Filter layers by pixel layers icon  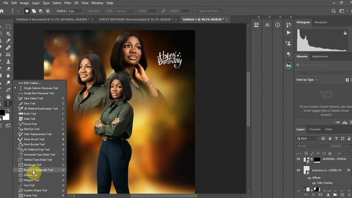click(323, 139)
